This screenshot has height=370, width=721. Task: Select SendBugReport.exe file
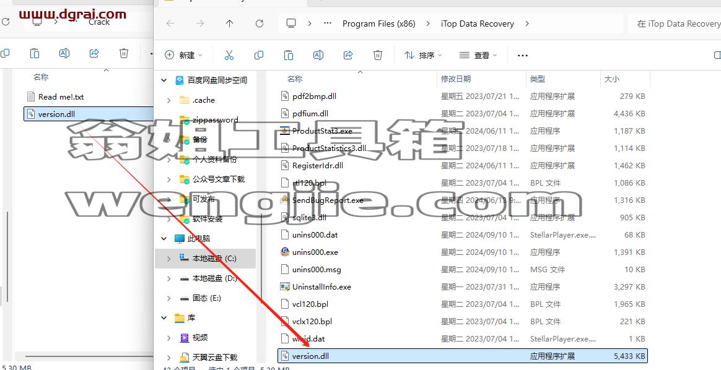point(328,200)
